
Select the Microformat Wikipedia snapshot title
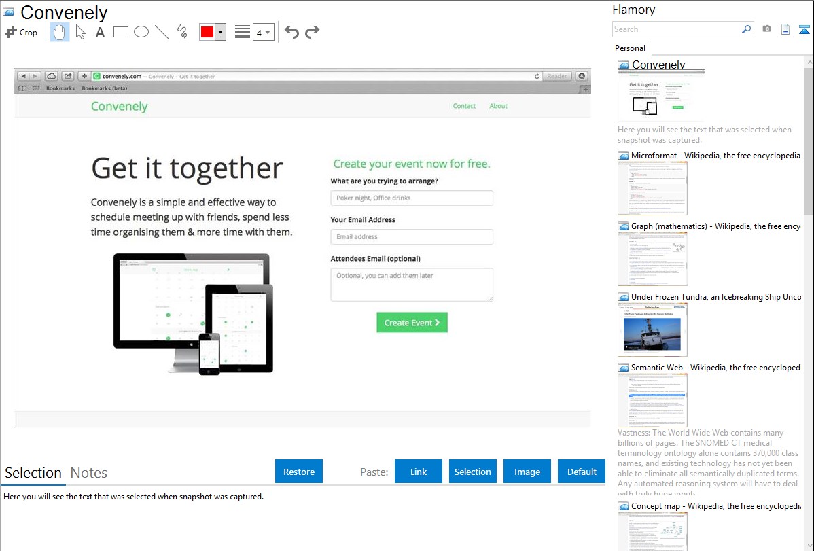tap(715, 156)
